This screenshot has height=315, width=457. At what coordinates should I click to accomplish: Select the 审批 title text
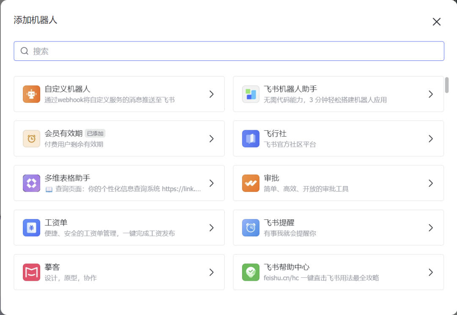(x=271, y=178)
